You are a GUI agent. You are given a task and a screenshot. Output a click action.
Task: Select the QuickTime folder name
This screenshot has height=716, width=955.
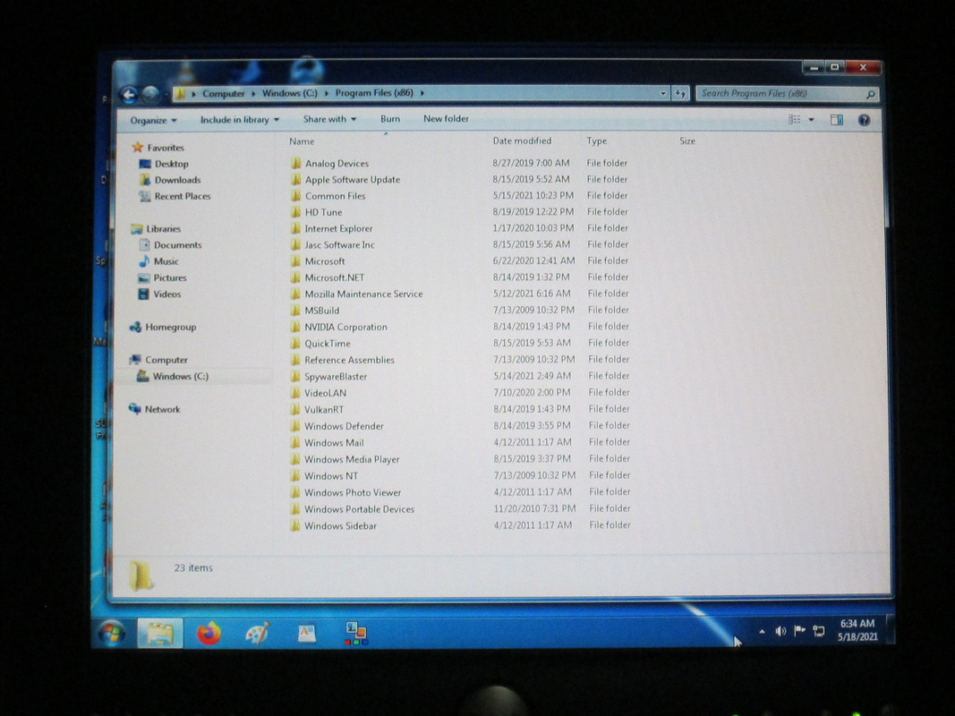tap(328, 344)
